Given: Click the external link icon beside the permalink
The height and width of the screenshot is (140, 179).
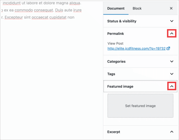Looking at the screenshot, I should coord(168,49).
